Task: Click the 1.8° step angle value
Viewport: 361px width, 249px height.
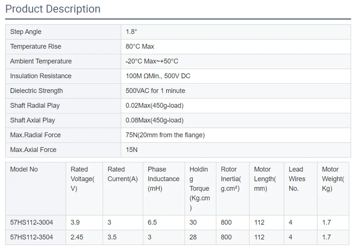Action: pyautogui.click(x=132, y=32)
